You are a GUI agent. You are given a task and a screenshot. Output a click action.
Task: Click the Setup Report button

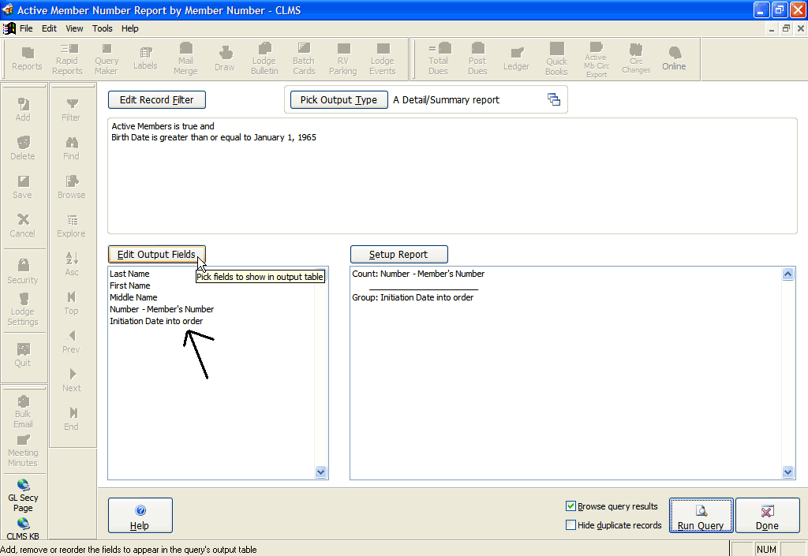398,255
